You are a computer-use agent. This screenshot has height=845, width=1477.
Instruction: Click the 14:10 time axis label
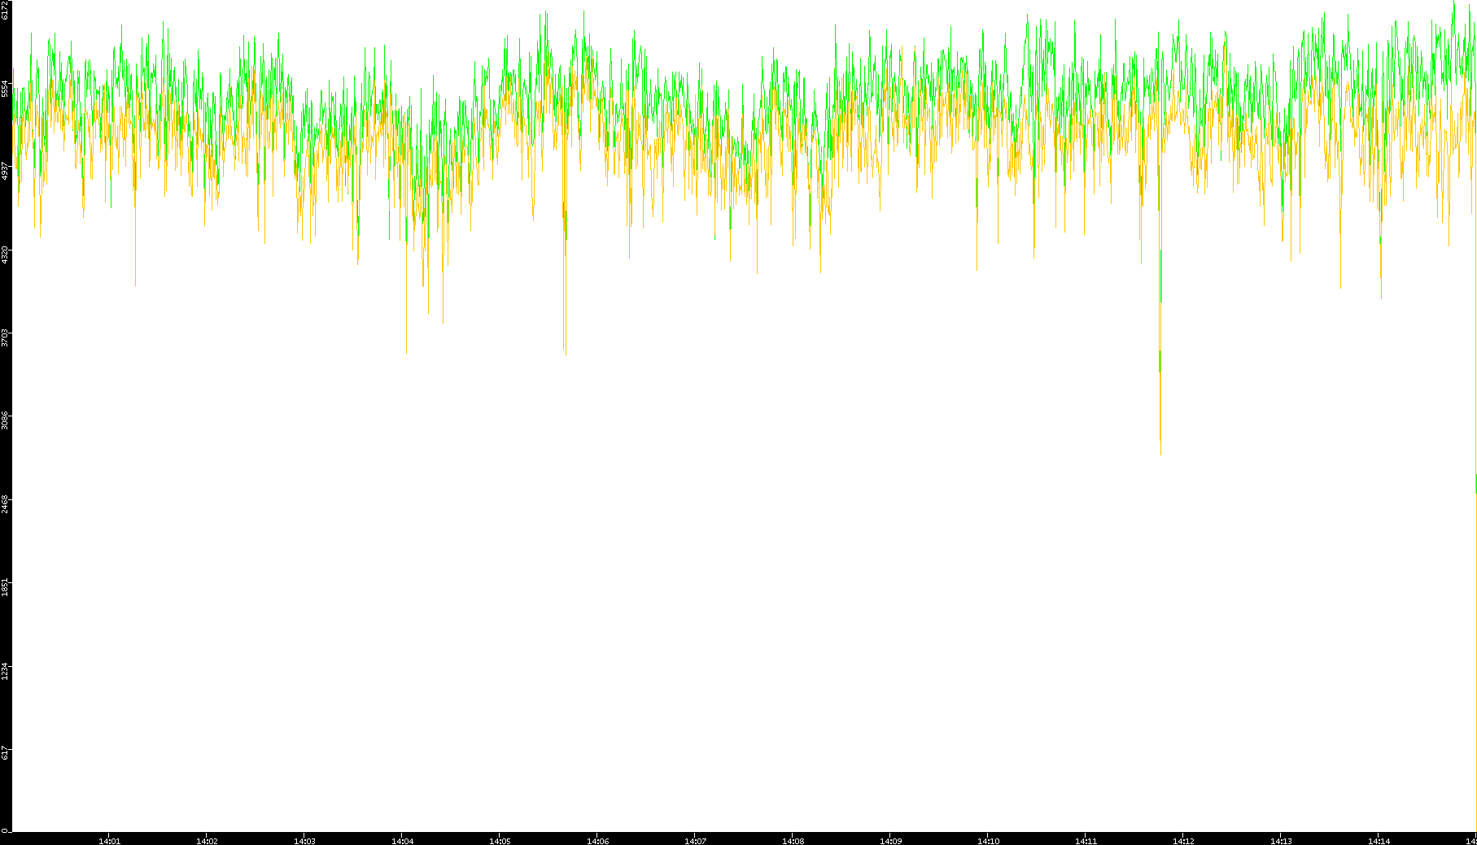tap(988, 841)
